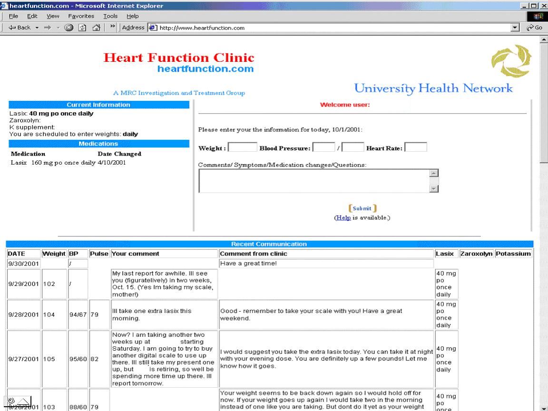Click the page scrollbar down arrow
The image size is (548, 411).
click(544, 408)
